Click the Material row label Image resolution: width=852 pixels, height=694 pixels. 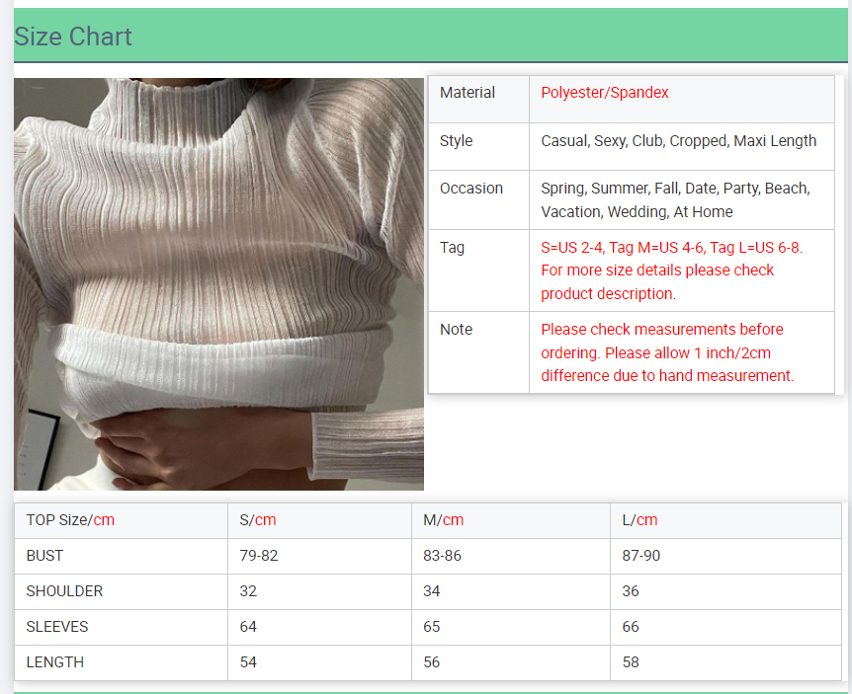click(468, 93)
